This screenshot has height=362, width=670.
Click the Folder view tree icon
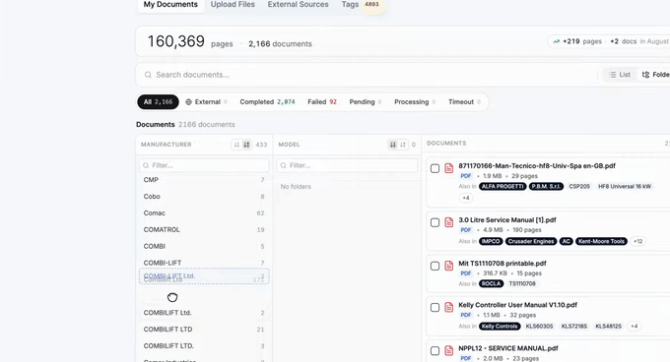pyautogui.click(x=645, y=75)
